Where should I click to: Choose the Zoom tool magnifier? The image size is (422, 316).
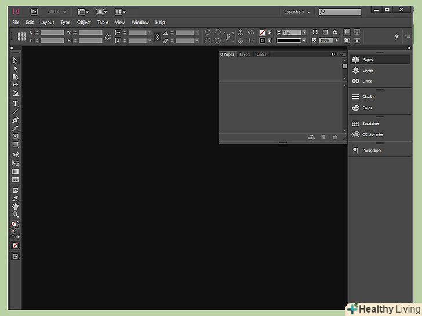click(16, 214)
